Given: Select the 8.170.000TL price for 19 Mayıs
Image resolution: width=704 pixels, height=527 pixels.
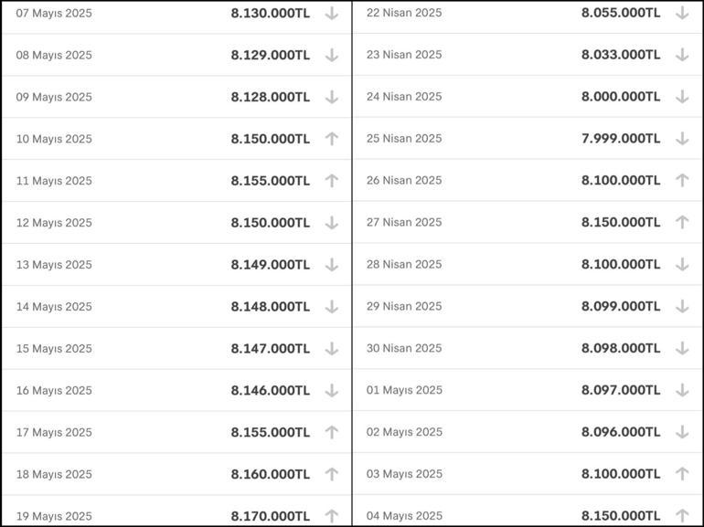Looking at the screenshot, I should pyautogui.click(x=271, y=516).
